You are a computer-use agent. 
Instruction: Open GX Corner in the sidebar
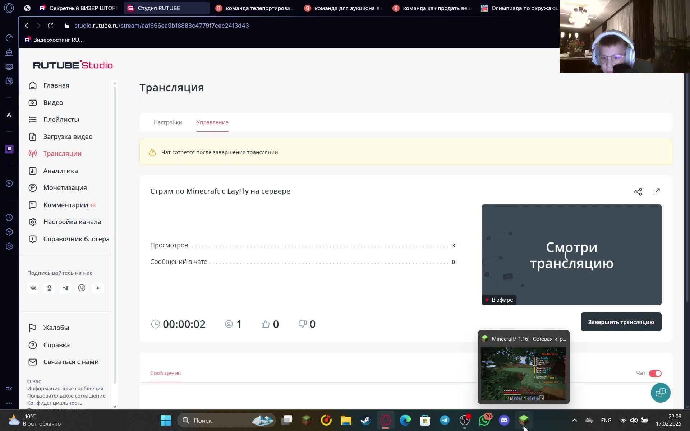click(x=9, y=389)
